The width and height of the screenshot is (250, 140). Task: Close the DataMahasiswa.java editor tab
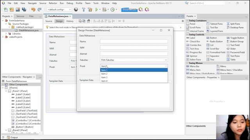click(70, 16)
